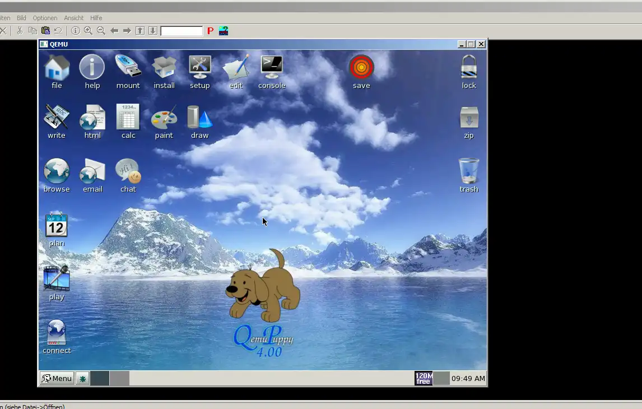Viewport: 642px width, 409px height.
Task: Open the setup tools icon
Action: [x=200, y=68]
